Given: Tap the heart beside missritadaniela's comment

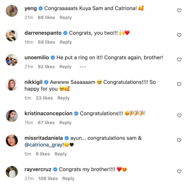Looking at the screenshot, I should click(179, 140).
